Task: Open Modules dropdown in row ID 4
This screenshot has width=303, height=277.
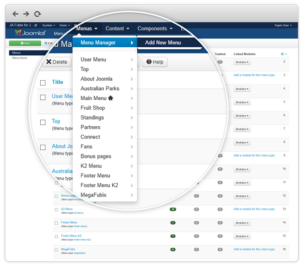Action: (242, 89)
